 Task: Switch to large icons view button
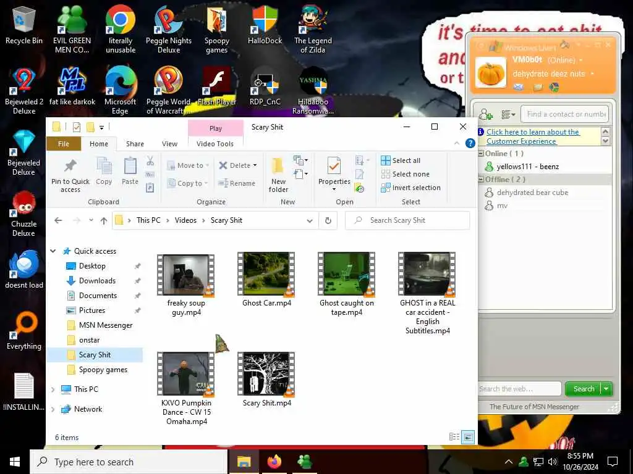[468, 437]
